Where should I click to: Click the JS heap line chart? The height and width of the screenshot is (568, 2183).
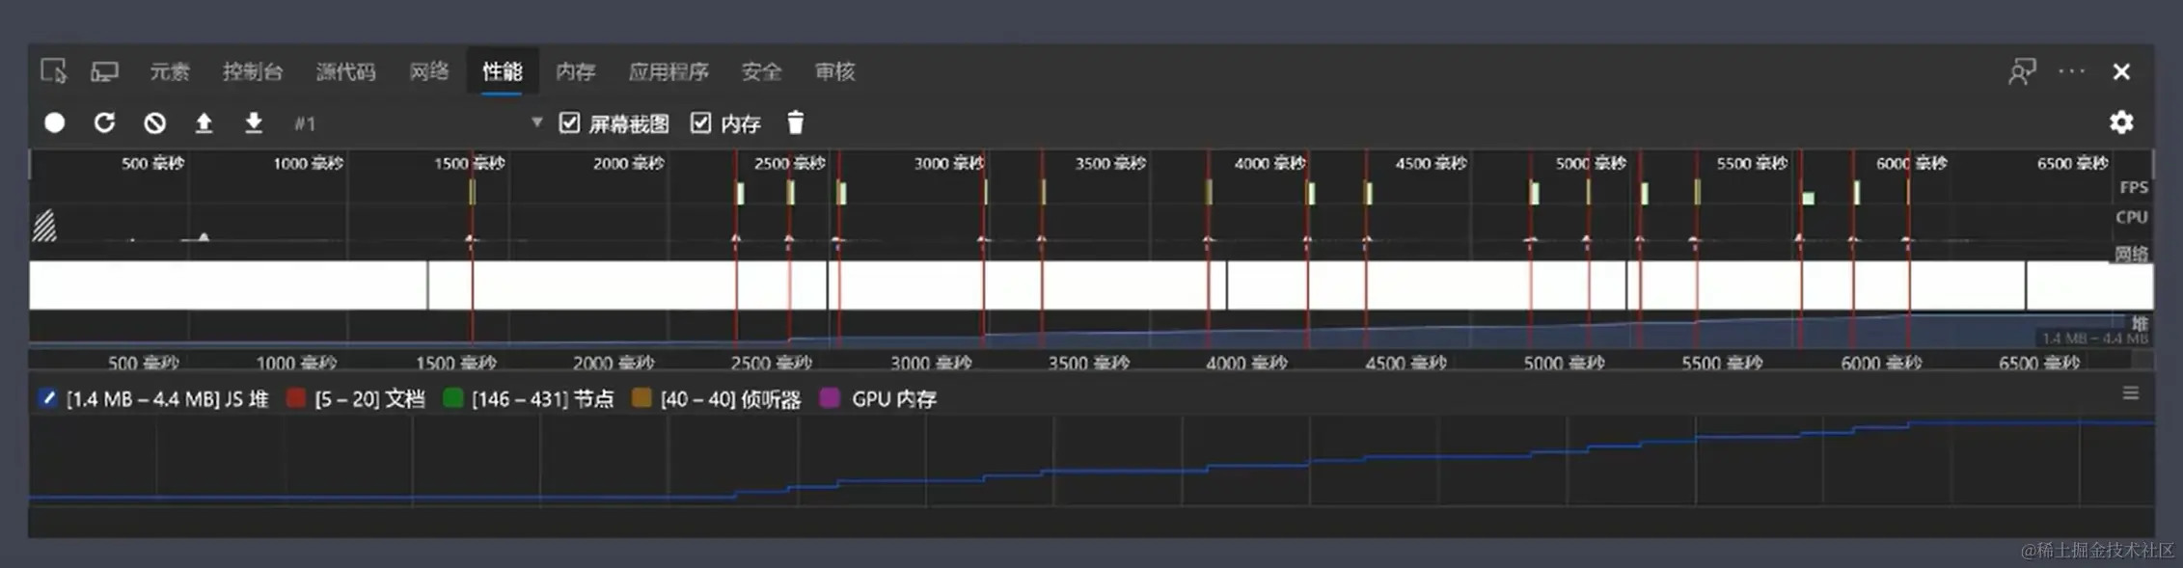pos(1091,461)
